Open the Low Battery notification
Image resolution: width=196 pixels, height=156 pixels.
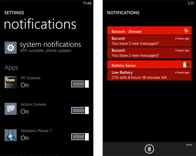(x=149, y=75)
